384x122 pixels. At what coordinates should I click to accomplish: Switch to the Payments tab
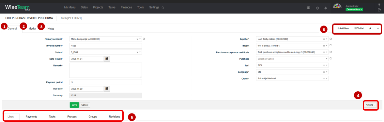[31, 116]
